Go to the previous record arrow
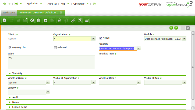 point(171,28)
